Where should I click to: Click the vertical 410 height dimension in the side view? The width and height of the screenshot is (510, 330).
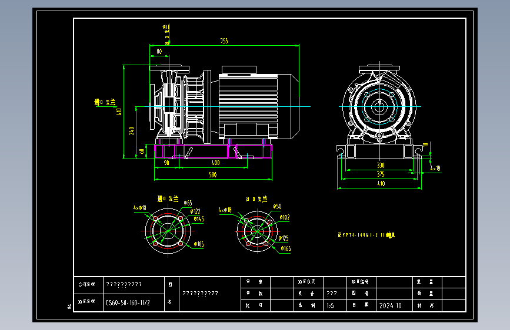pos(119,112)
